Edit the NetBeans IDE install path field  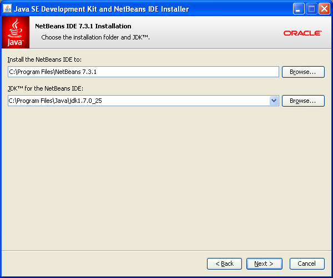[143, 72]
